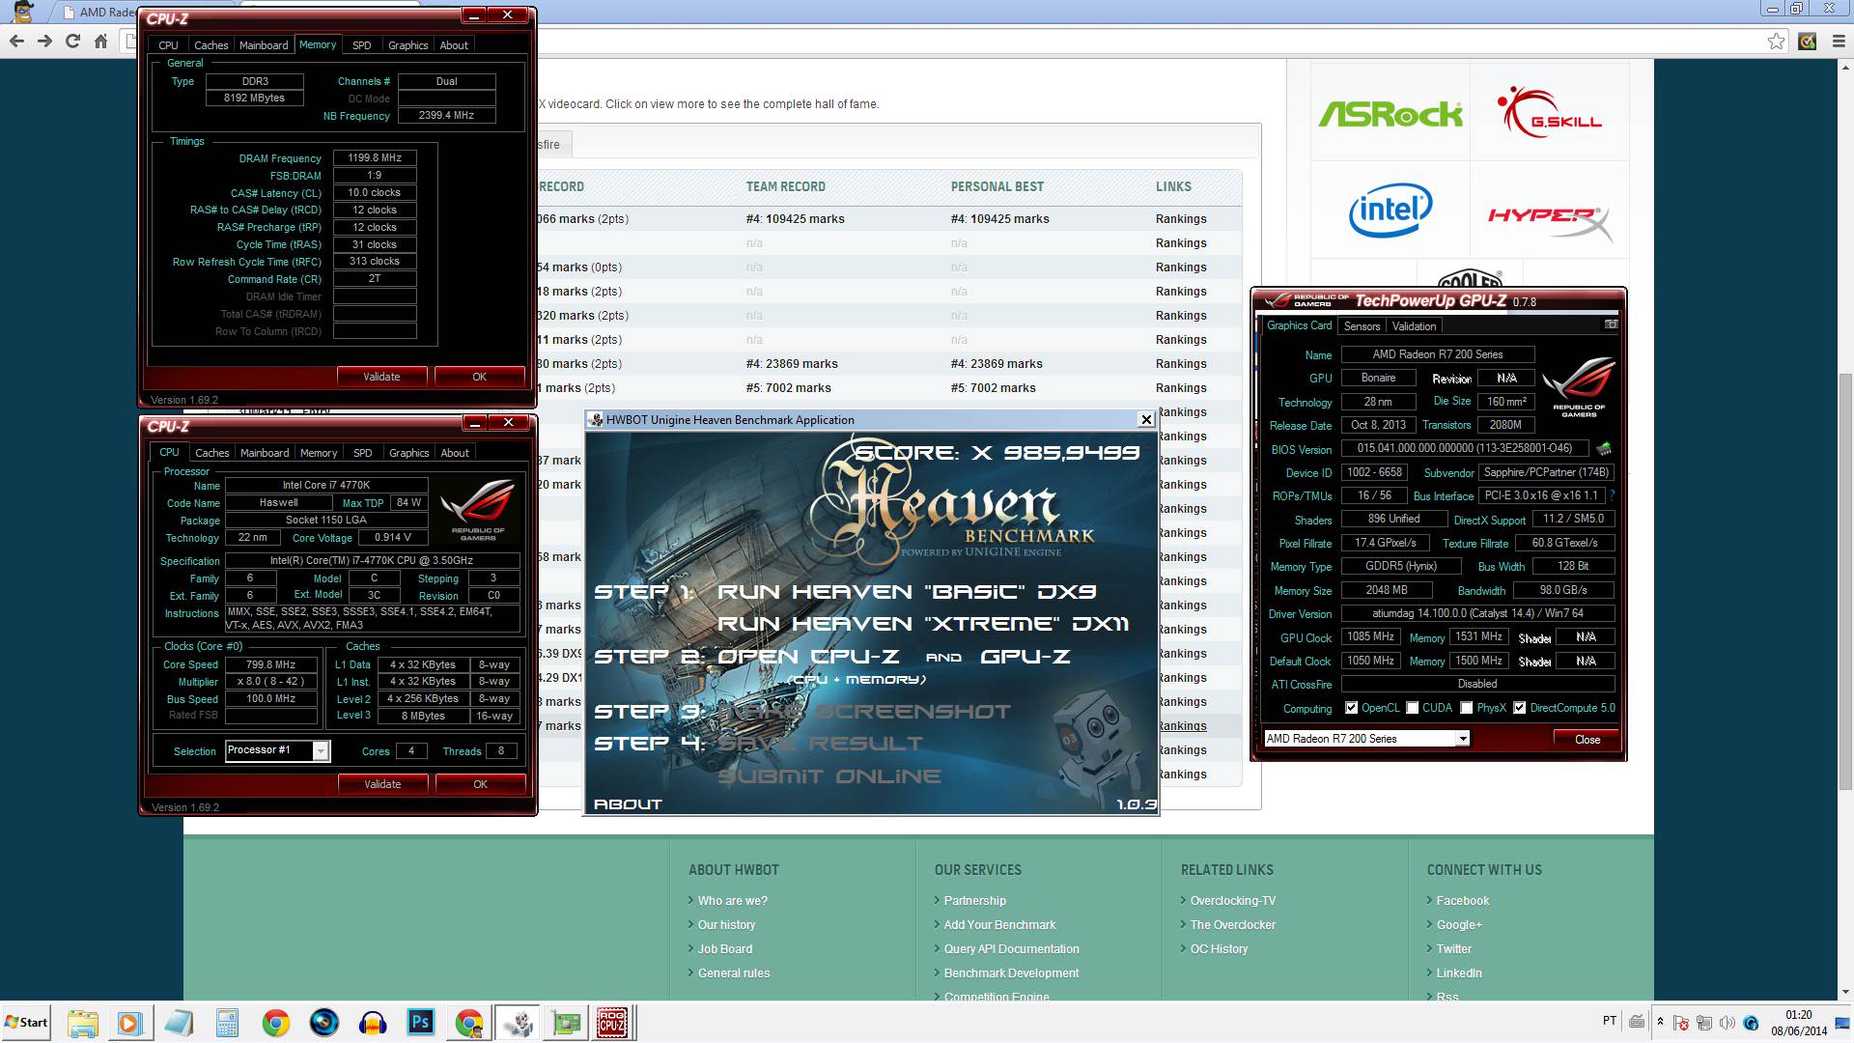Image resolution: width=1854 pixels, height=1043 pixels.
Task: Open the Overclocking-TV footer link
Action: [x=1233, y=900]
